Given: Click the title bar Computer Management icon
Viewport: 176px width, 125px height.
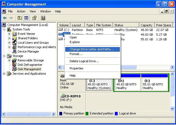Looking at the screenshot, I should pos(4,4).
